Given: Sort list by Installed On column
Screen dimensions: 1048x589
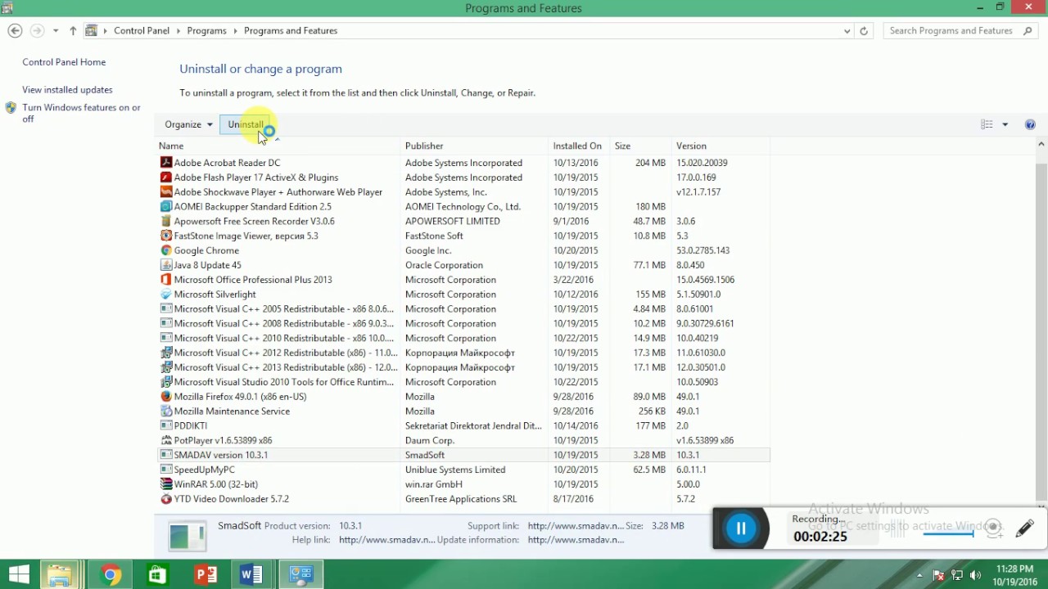Looking at the screenshot, I should point(580,146).
